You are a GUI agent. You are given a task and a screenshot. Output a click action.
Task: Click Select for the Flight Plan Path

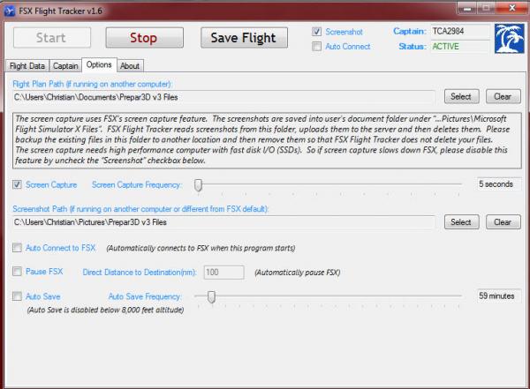coord(461,96)
